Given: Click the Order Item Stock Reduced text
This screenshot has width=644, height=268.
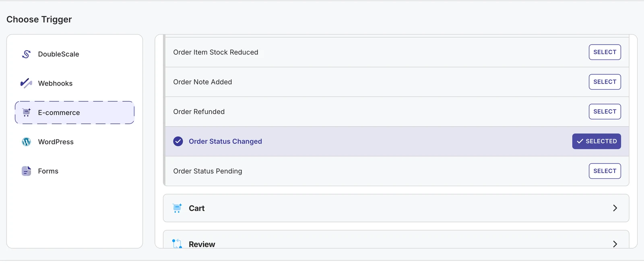Looking at the screenshot, I should pos(216,52).
